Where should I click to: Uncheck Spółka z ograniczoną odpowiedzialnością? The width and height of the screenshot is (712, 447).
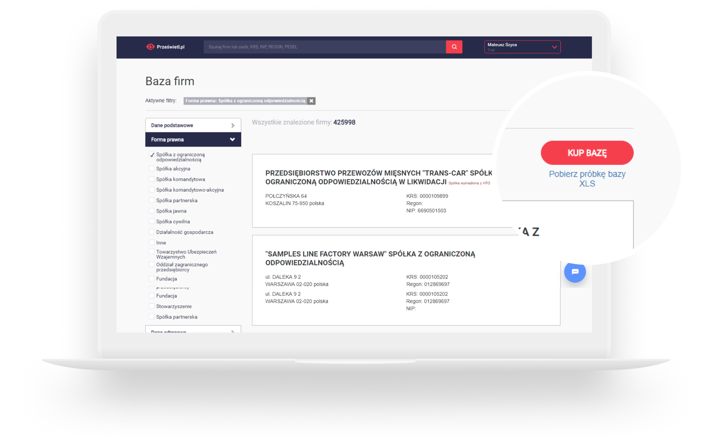(152, 155)
